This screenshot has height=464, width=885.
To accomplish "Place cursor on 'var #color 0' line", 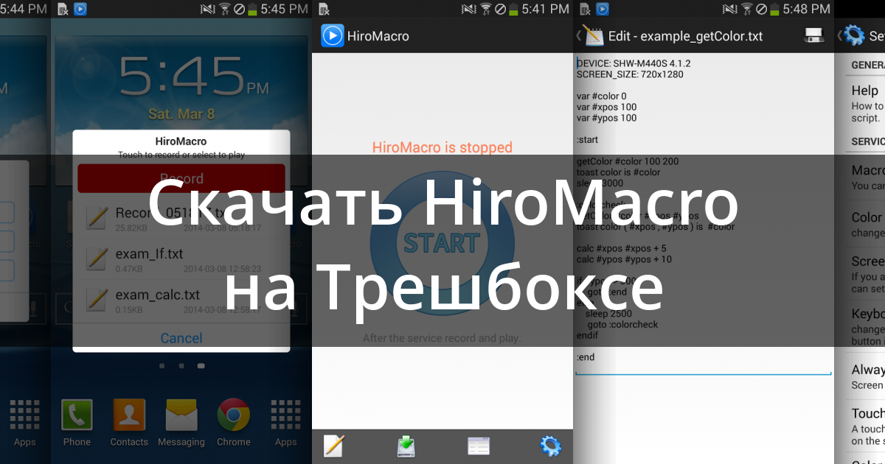I will [601, 96].
